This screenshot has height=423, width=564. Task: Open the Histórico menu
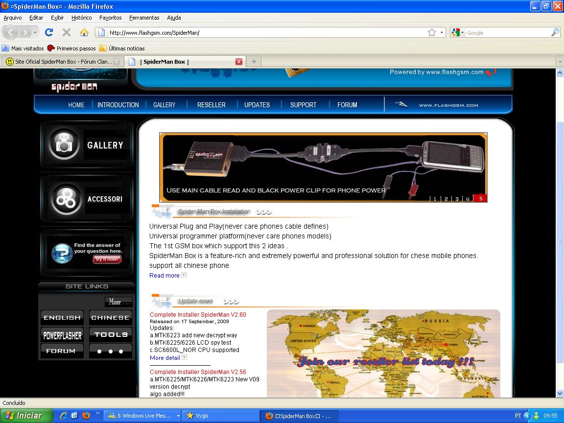(x=81, y=18)
